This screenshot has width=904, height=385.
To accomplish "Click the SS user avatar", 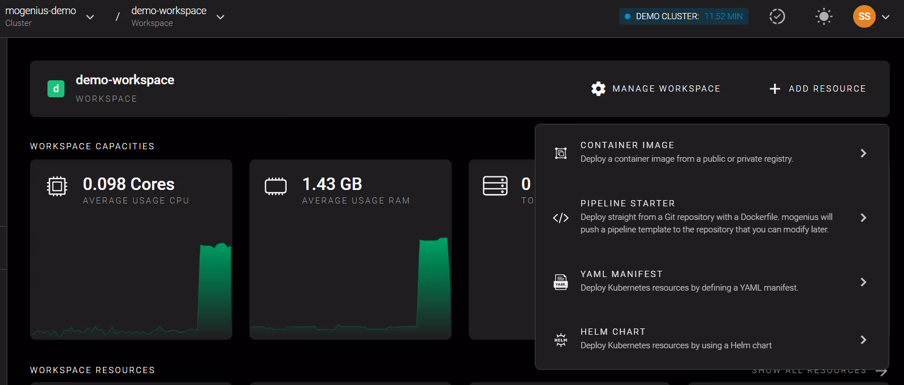I will click(864, 16).
